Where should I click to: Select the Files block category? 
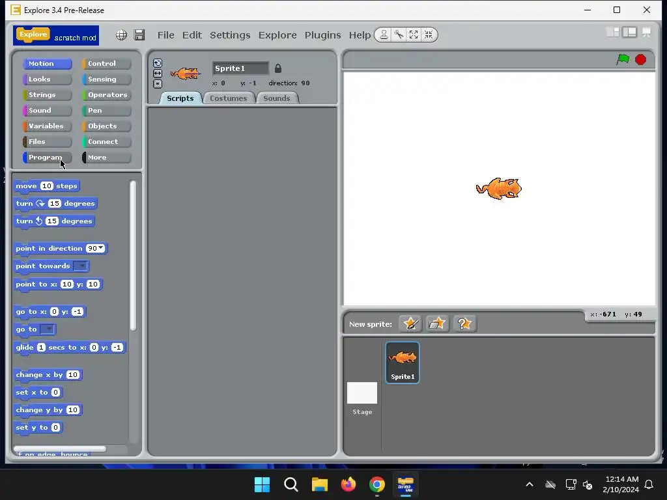coord(47,141)
